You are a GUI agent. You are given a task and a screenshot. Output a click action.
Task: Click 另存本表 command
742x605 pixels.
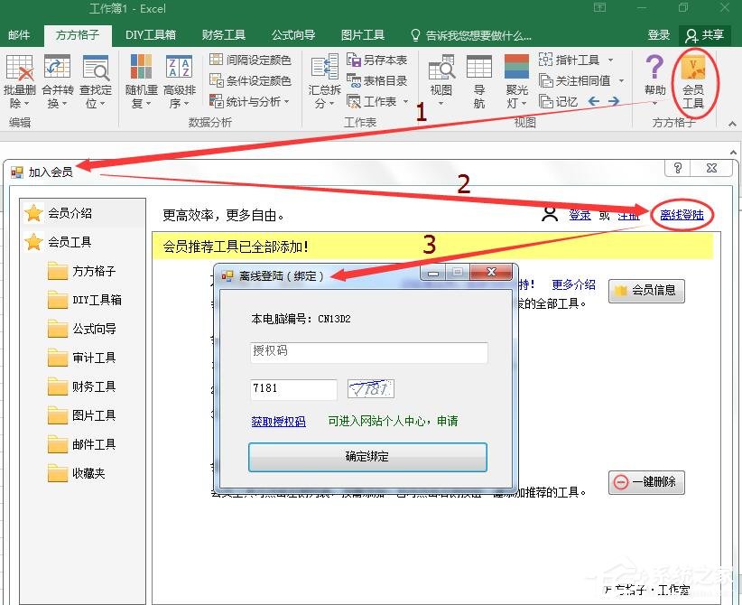[376, 60]
